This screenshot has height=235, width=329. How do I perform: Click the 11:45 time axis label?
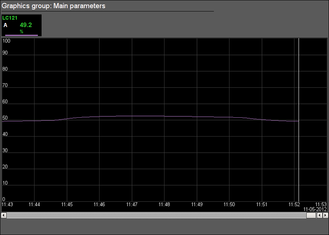coord(67,205)
